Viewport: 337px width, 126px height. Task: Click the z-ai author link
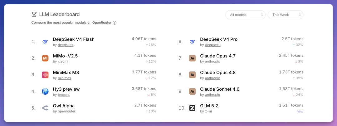[208, 111]
